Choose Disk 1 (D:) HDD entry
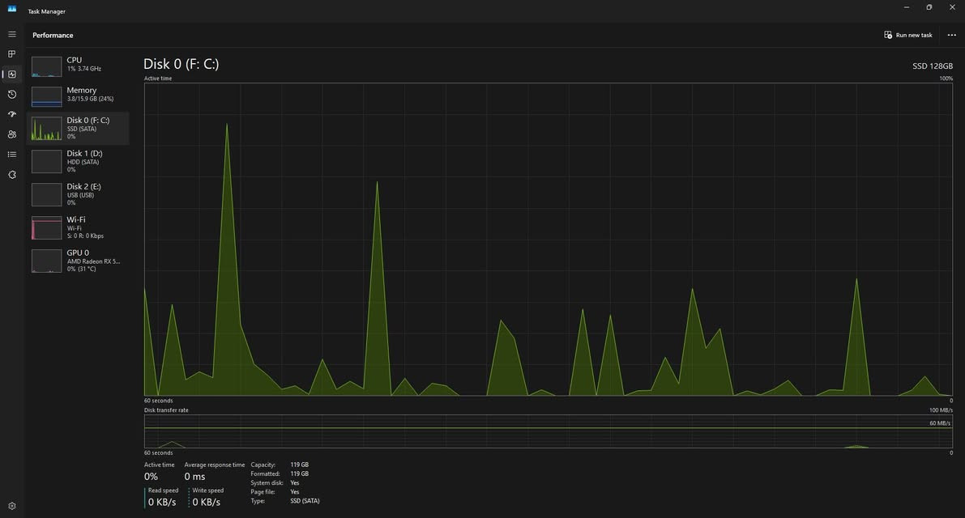Viewport: 965px width, 518px height. pos(79,161)
